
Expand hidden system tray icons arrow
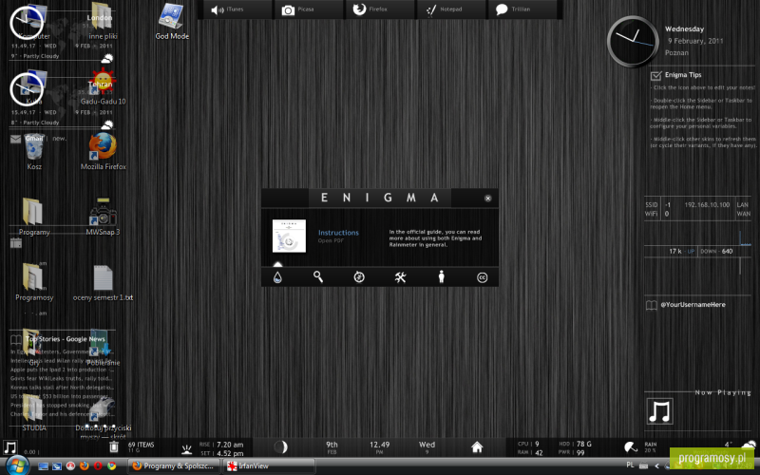(656, 466)
